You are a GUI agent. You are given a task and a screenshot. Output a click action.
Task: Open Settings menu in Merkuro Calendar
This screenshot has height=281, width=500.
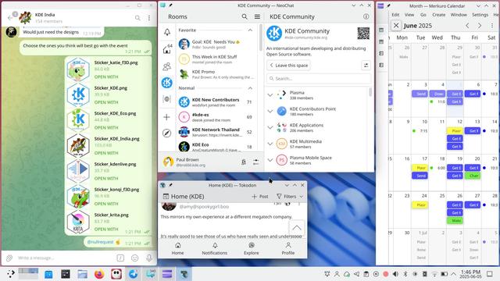click(x=480, y=15)
